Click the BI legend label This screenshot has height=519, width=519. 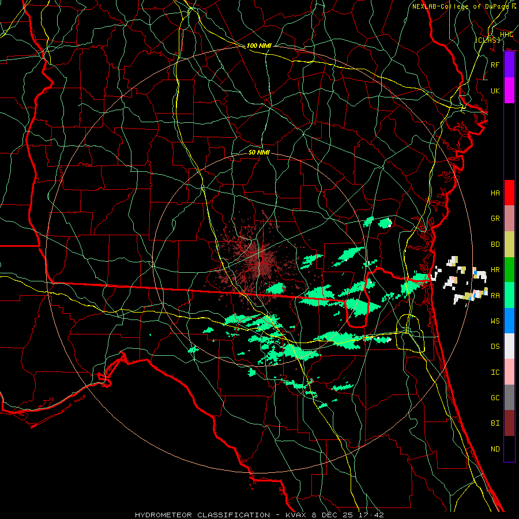[495, 423]
